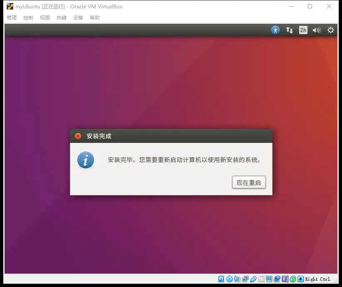The width and height of the screenshot is (342, 287).
Task: Click the sound volume indicator
Action: [x=317, y=30]
